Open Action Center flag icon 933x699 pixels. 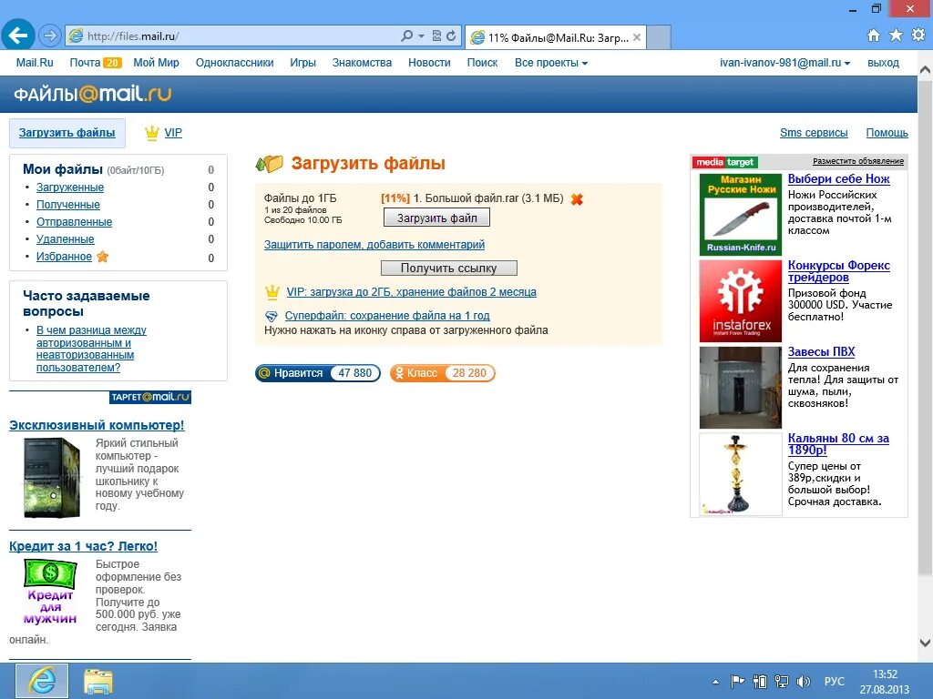pos(737,681)
